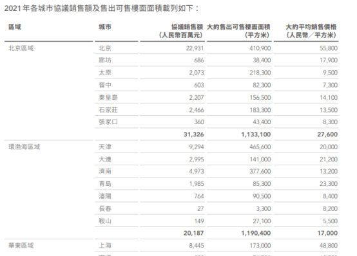Click city cell 北京
This screenshot has width=357, height=256.
click(105, 48)
